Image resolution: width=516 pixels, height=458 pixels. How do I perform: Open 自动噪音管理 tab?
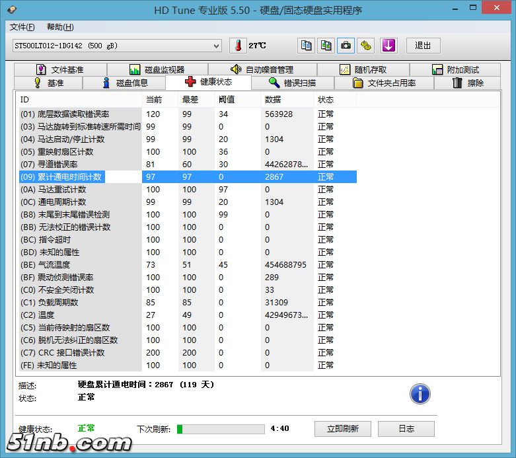tap(262, 69)
